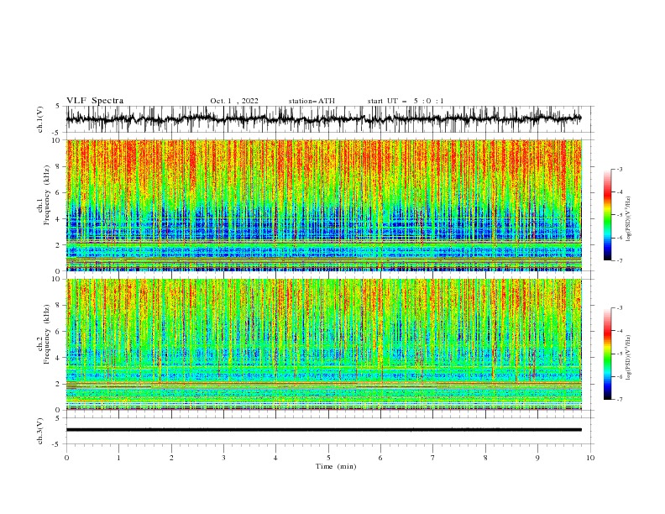Click the ch.3(V) flat waveform trace
Image resolution: width=665 pixels, height=514 pixels.
[x=324, y=430]
